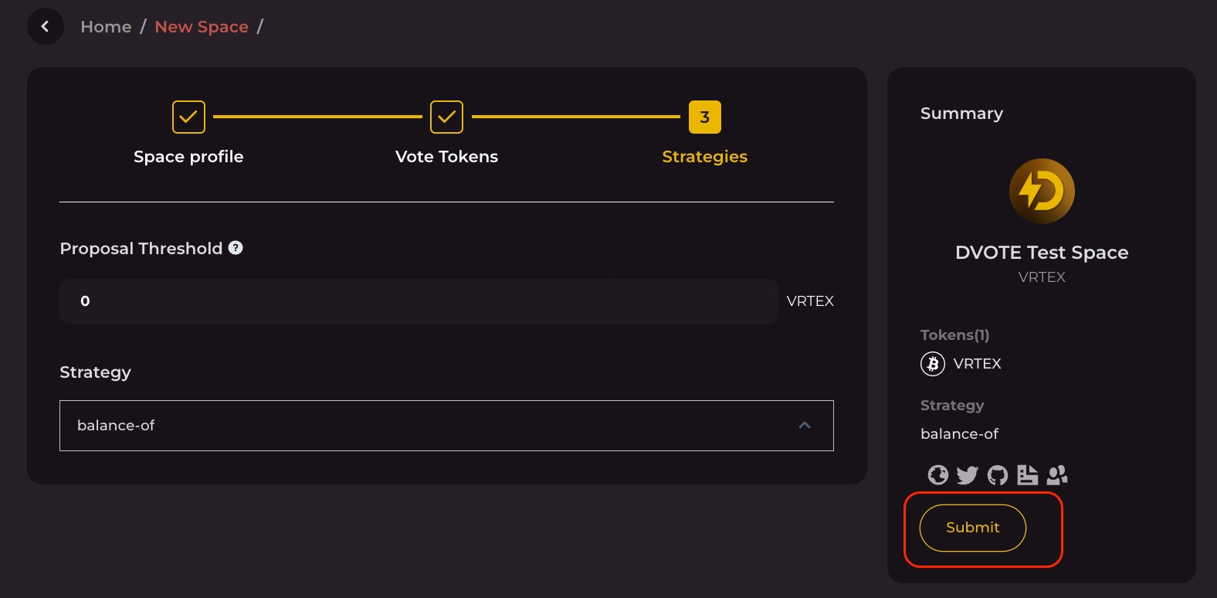Collapse the Strategy dropdown using chevron arrow
Image resolution: width=1217 pixels, height=598 pixels.
pos(805,426)
